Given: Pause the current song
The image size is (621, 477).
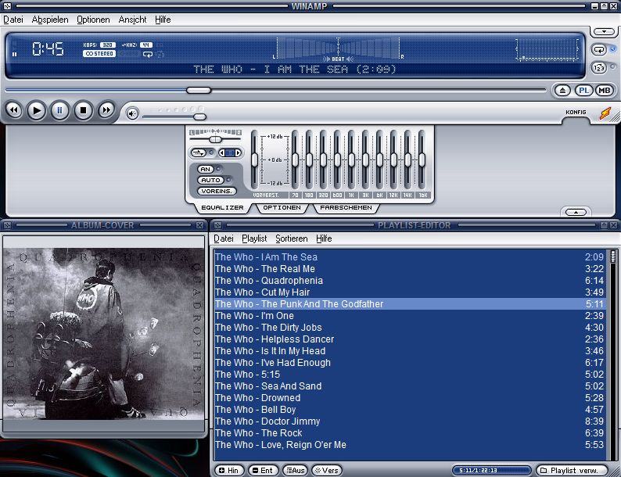Looking at the screenshot, I should [59, 110].
